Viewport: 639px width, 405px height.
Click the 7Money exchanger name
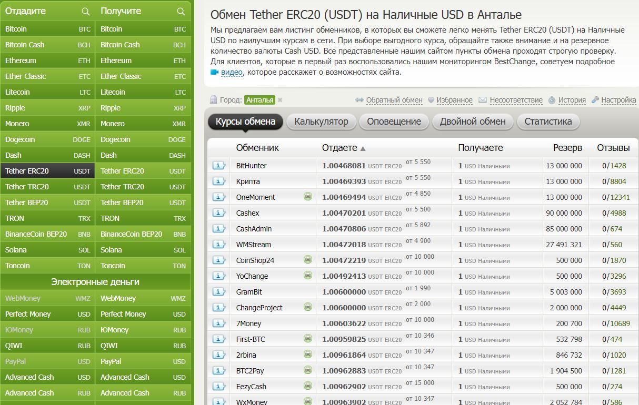pyautogui.click(x=248, y=323)
